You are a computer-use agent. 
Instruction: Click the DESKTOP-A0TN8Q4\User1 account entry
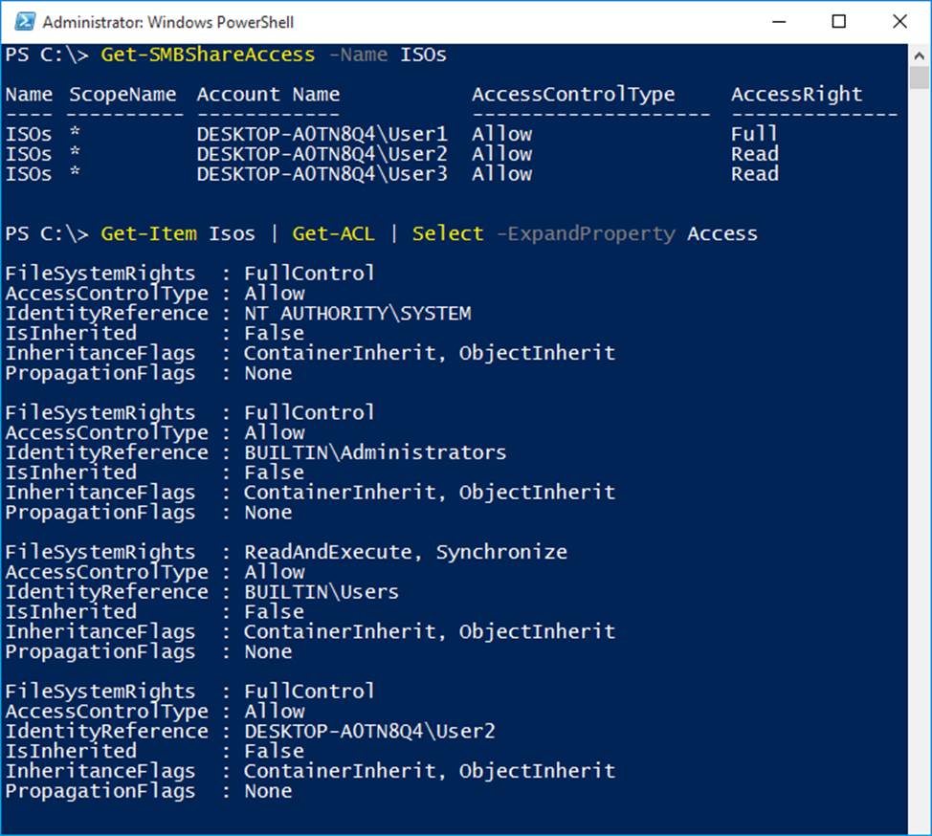pyautogui.click(x=322, y=134)
